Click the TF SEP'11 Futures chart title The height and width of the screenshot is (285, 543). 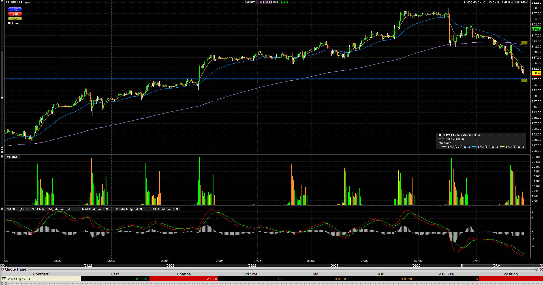point(18,3)
